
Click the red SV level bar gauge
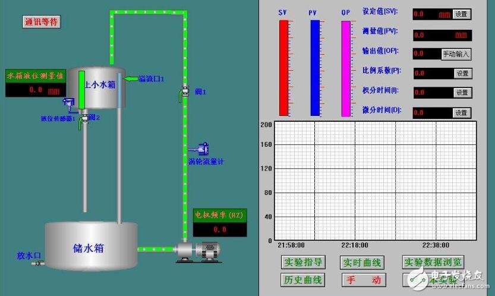click(283, 68)
